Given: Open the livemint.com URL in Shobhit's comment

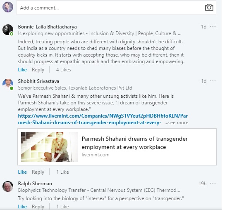Looking at the screenshot, I should (103, 119).
